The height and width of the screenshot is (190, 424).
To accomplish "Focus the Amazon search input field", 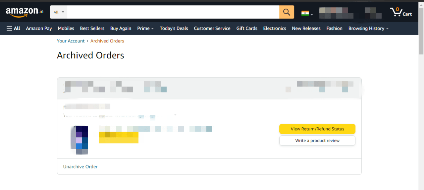I will click(x=173, y=12).
